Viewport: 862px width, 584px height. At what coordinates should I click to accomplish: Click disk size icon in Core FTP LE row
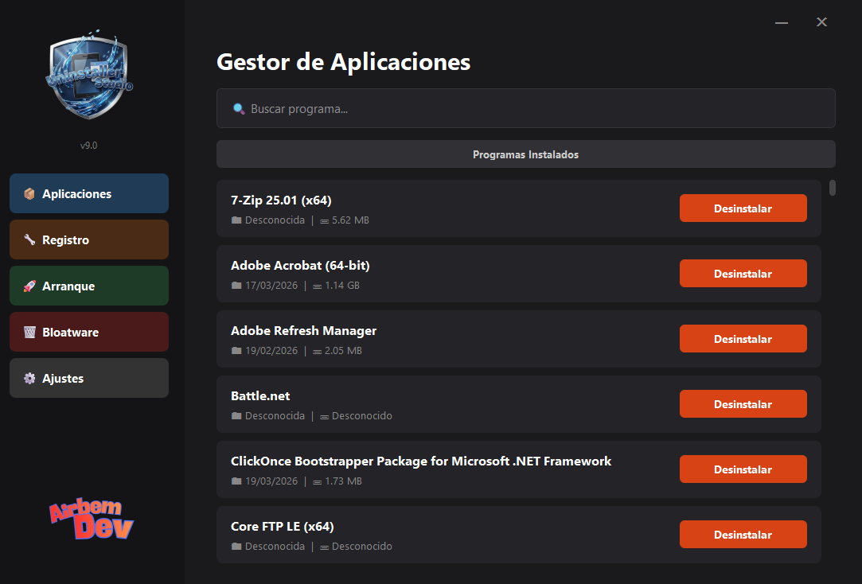click(325, 547)
